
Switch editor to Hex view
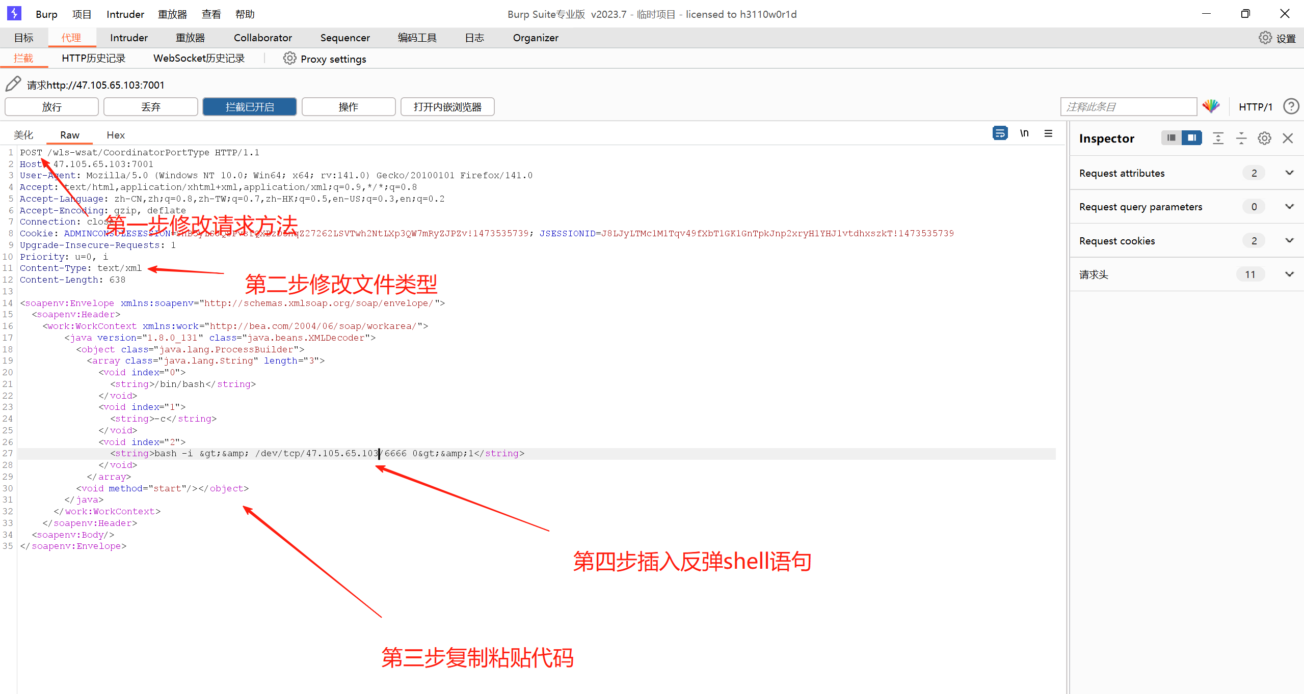(116, 135)
